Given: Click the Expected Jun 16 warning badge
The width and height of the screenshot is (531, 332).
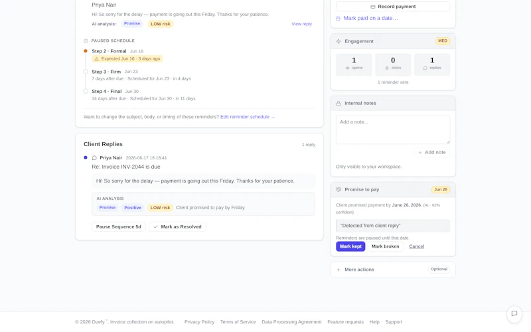Looking at the screenshot, I should [127, 59].
